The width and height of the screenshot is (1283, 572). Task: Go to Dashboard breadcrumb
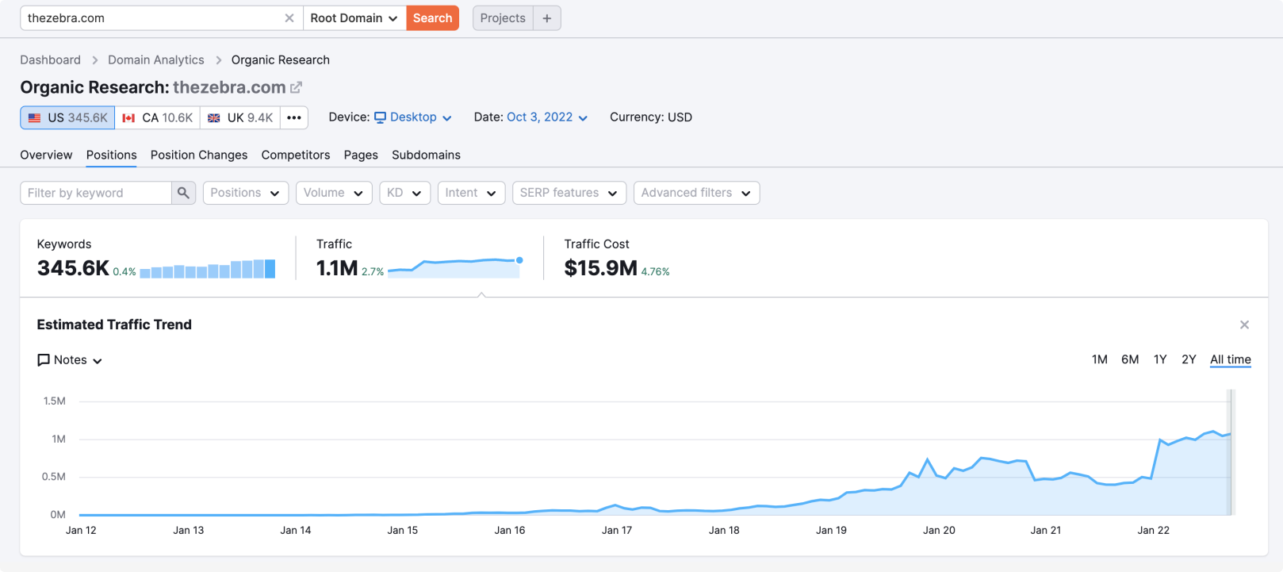(50, 60)
